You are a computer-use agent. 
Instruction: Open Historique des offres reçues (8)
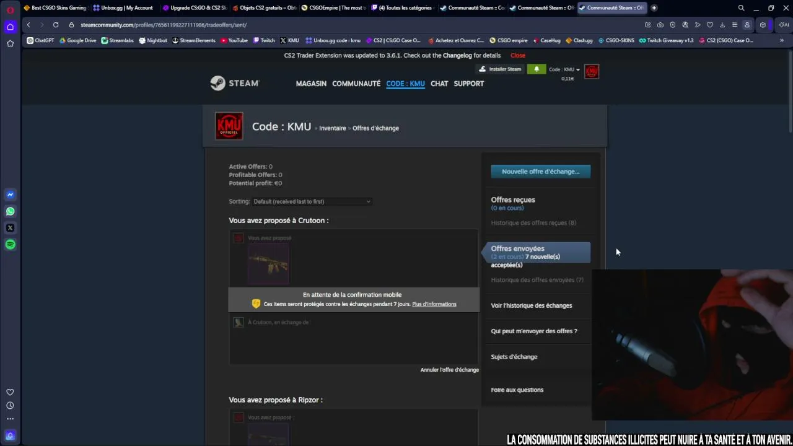533,223
